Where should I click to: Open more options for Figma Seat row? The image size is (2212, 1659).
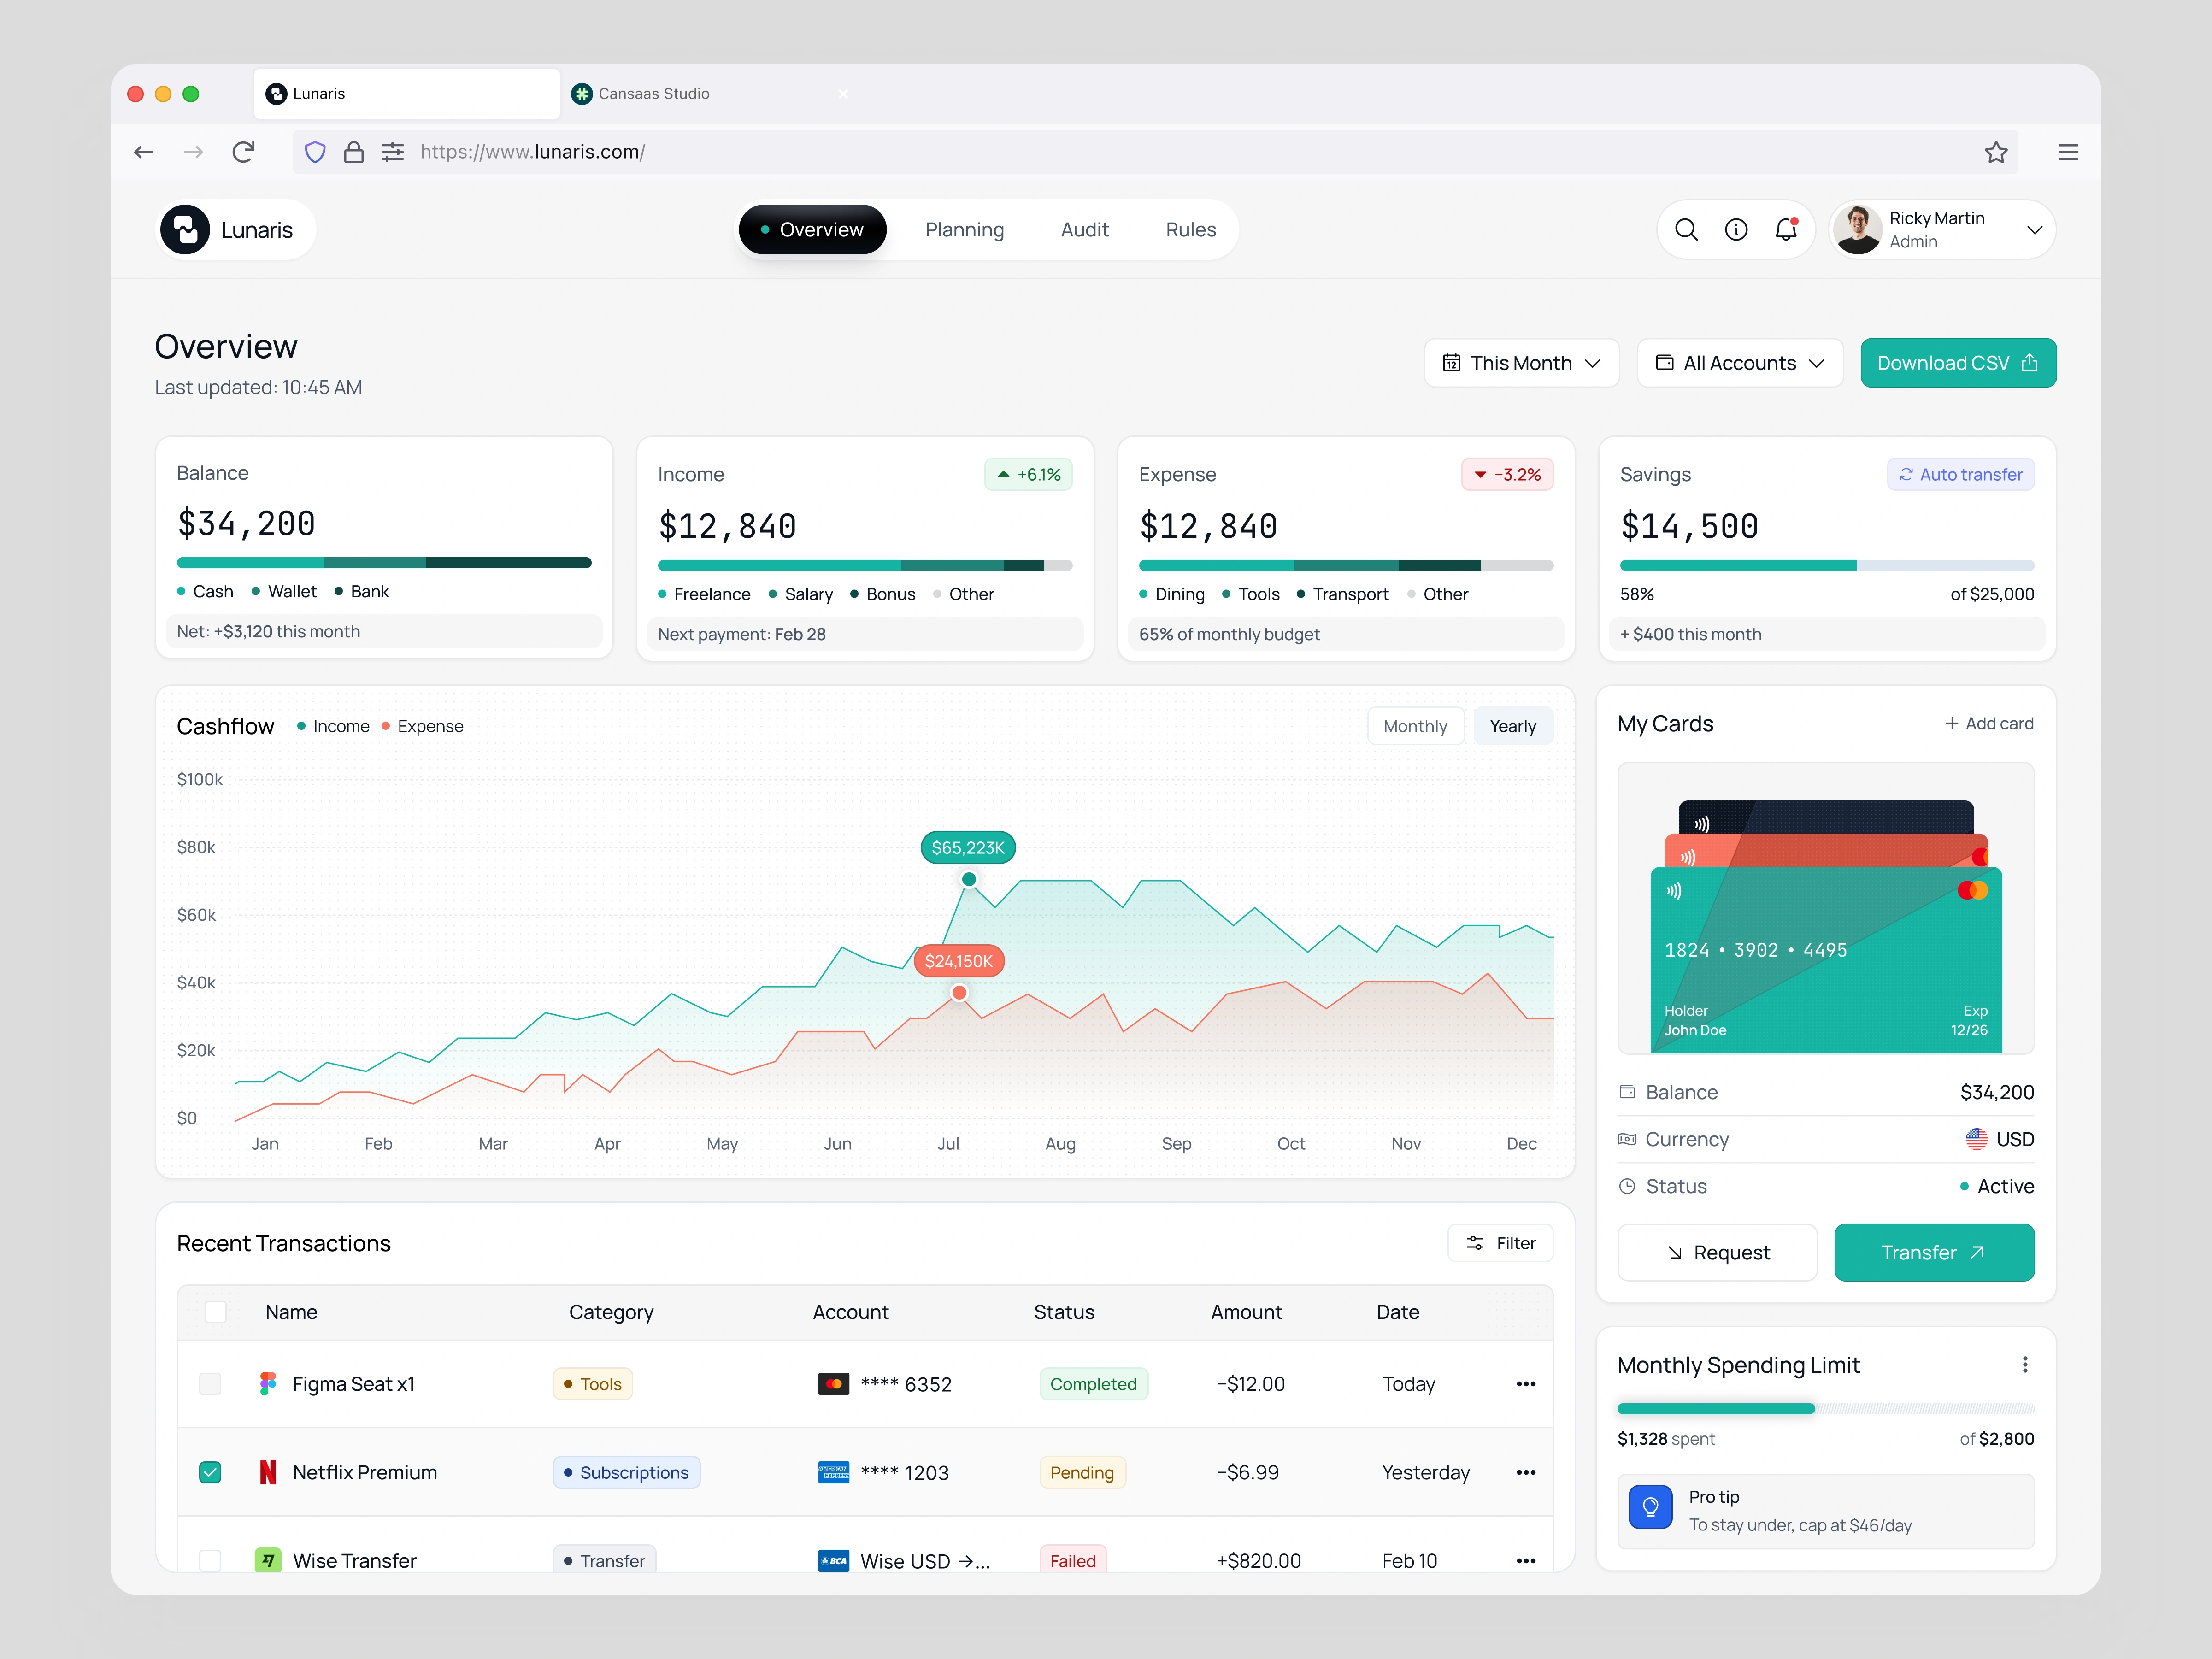tap(1526, 1384)
